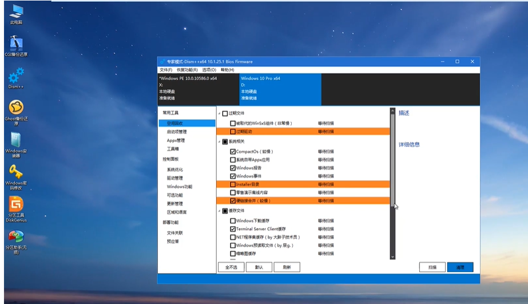
Task: Open 文件关联 in the sidebar
Action: point(175,233)
